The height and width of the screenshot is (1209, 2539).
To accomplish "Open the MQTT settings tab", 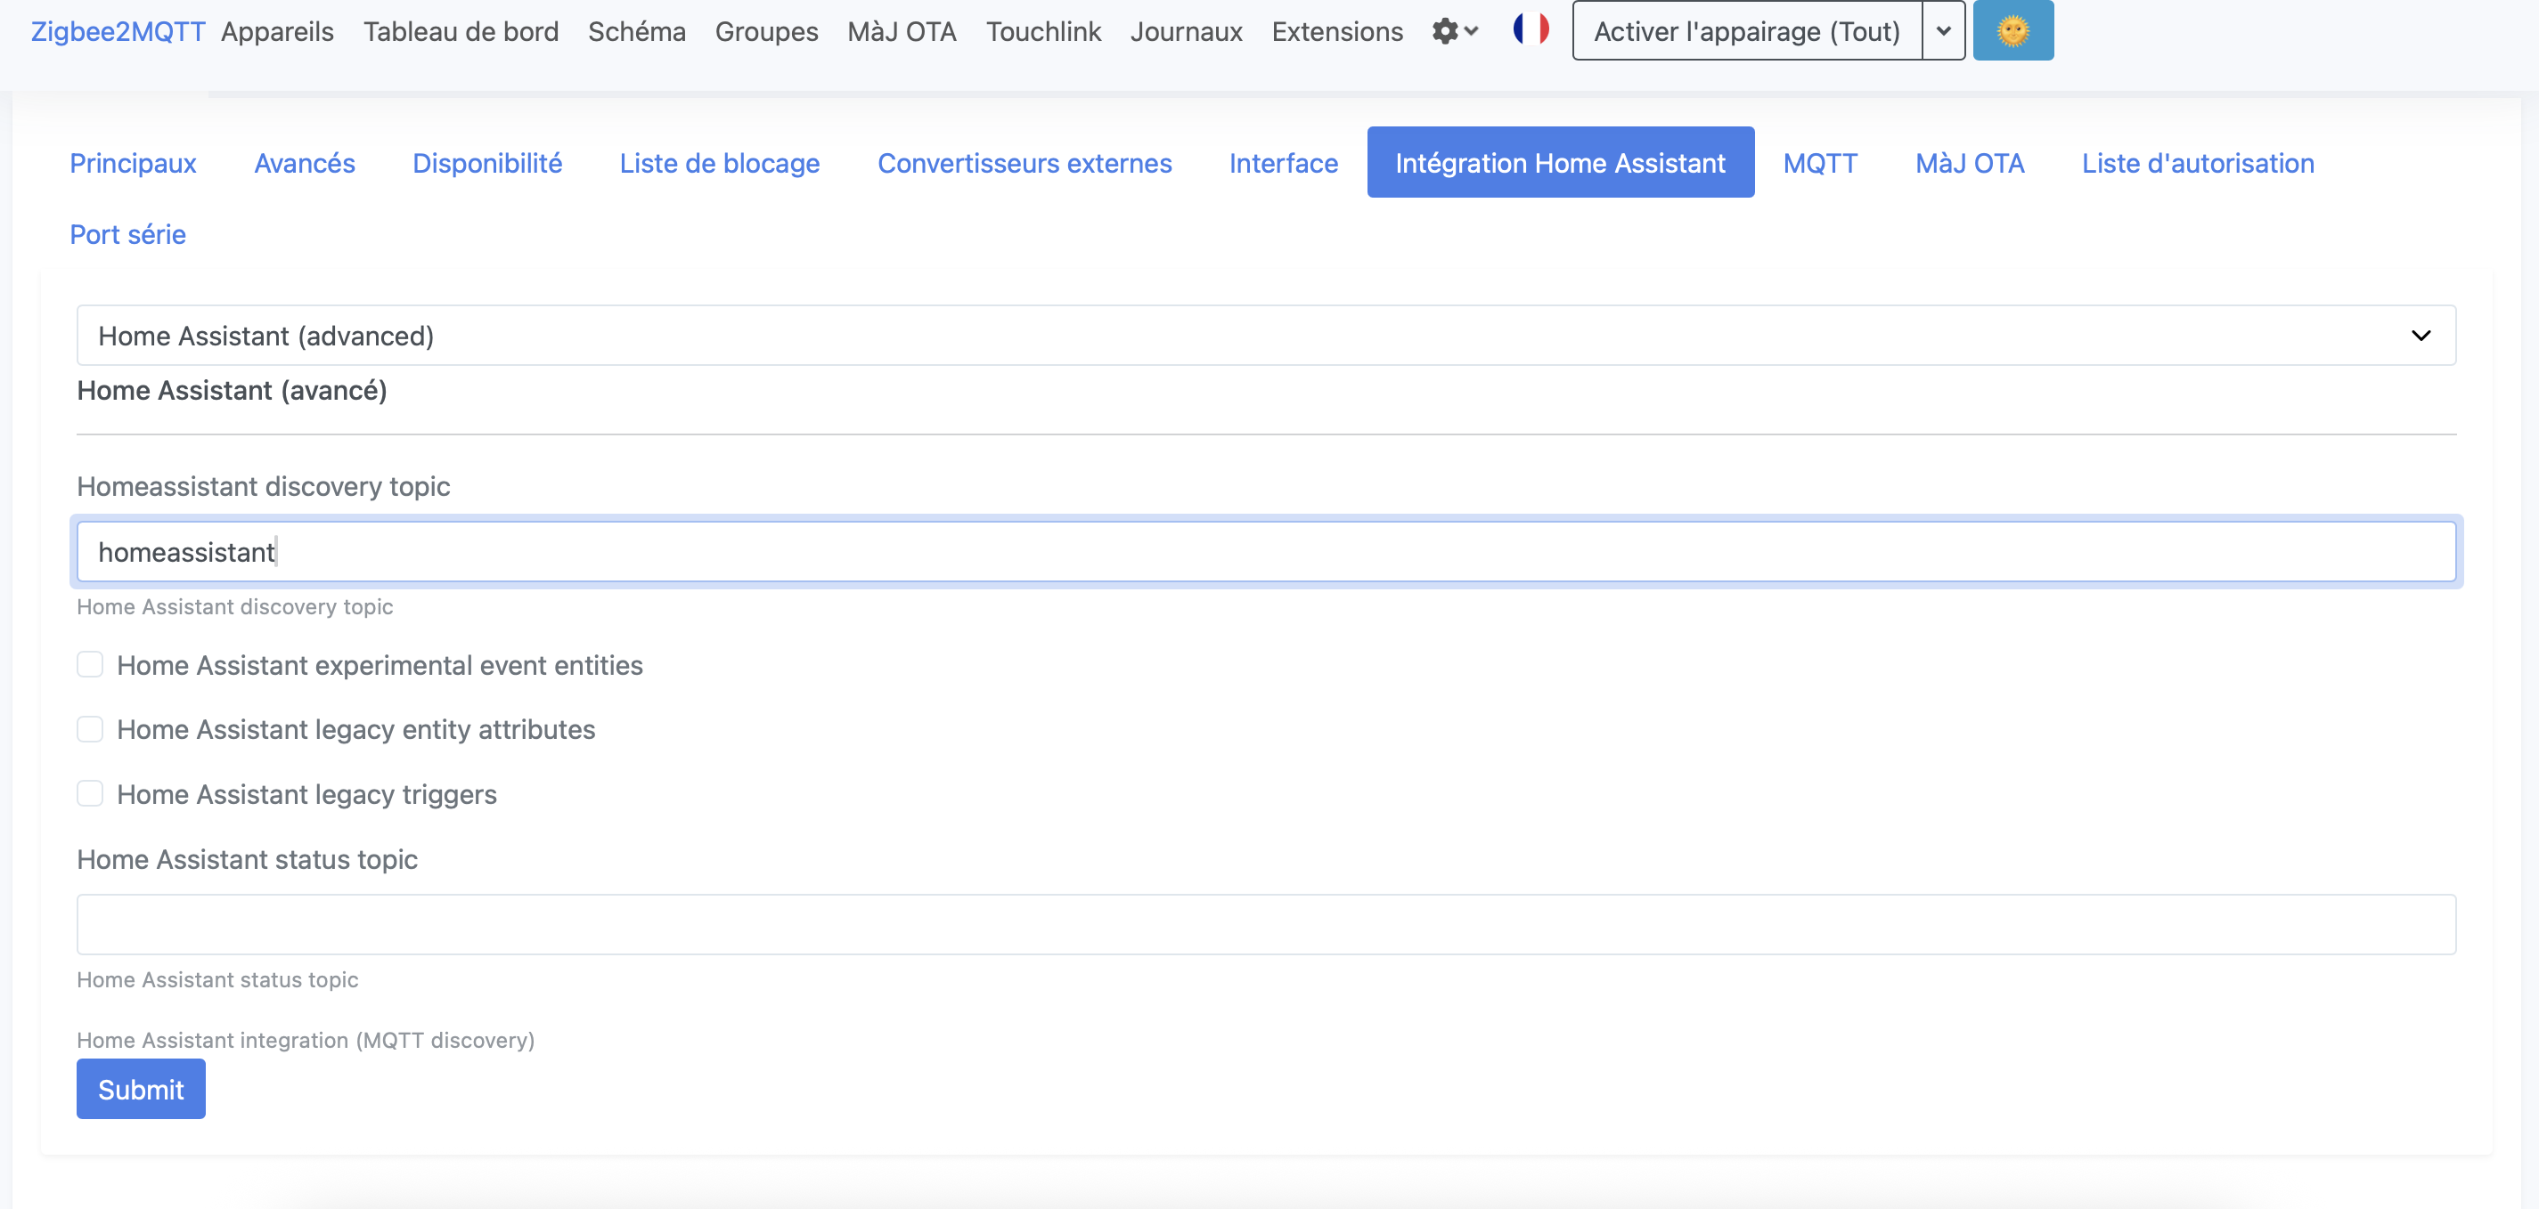I will point(1819,163).
